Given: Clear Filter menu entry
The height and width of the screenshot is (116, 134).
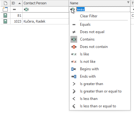Looking at the screenshot, I should click(89, 16).
